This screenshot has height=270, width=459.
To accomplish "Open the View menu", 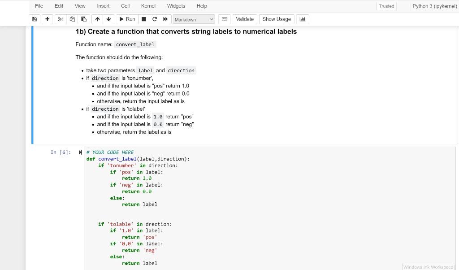I will pyautogui.click(x=80, y=6).
